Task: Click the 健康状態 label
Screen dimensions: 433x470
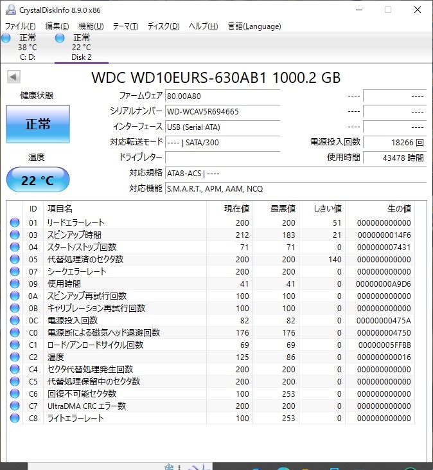Action: tap(37, 96)
